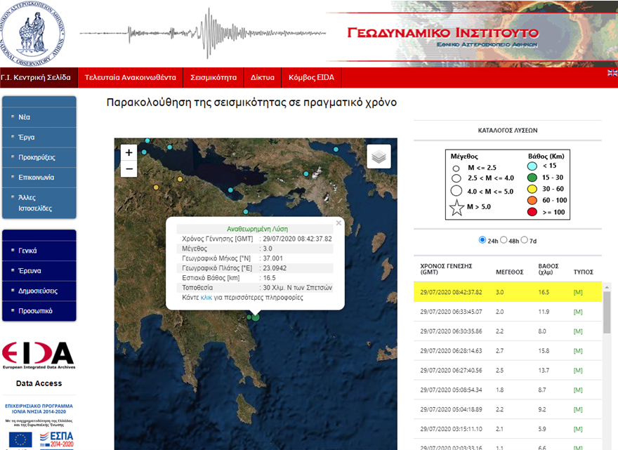
Task: Open the Κόμβος EIDA menu item
Action: (x=306, y=77)
